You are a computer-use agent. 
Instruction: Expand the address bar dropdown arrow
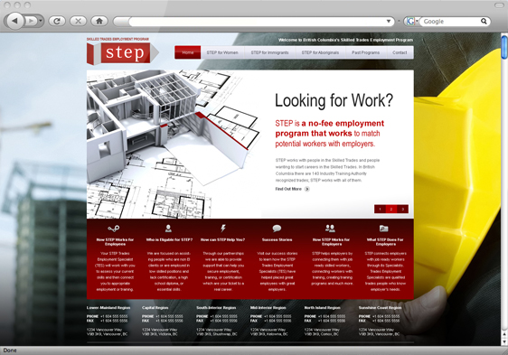click(x=389, y=22)
